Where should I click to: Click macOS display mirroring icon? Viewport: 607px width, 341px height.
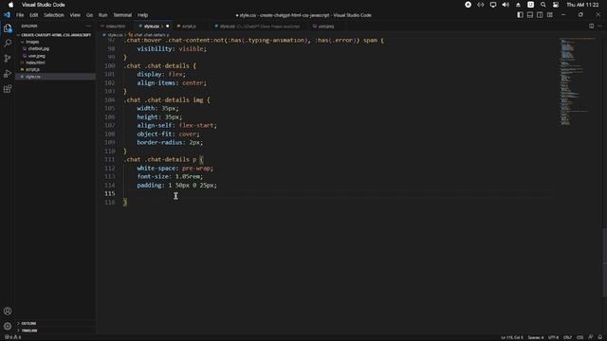coord(493,5)
